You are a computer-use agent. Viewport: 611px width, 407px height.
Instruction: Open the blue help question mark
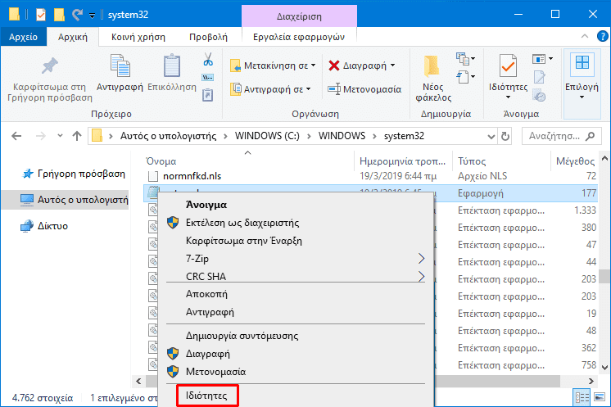click(599, 37)
